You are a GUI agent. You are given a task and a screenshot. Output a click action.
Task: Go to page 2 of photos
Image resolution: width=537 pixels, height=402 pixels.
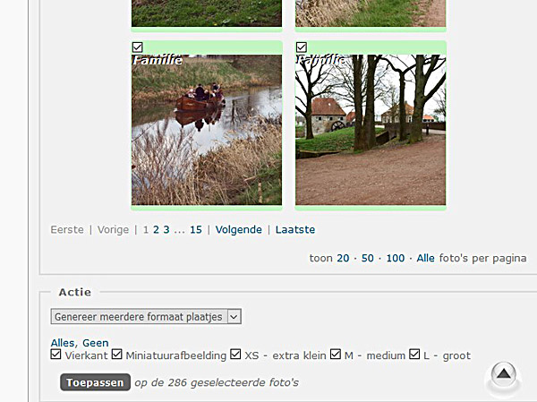coord(156,229)
